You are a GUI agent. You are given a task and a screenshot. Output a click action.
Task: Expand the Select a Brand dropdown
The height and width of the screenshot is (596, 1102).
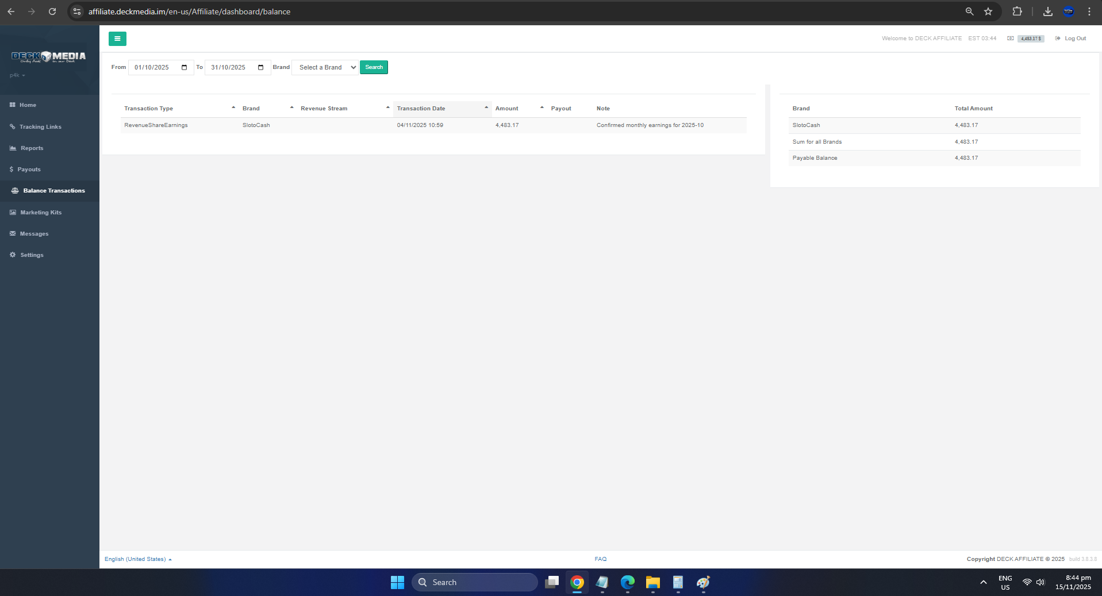(x=325, y=67)
